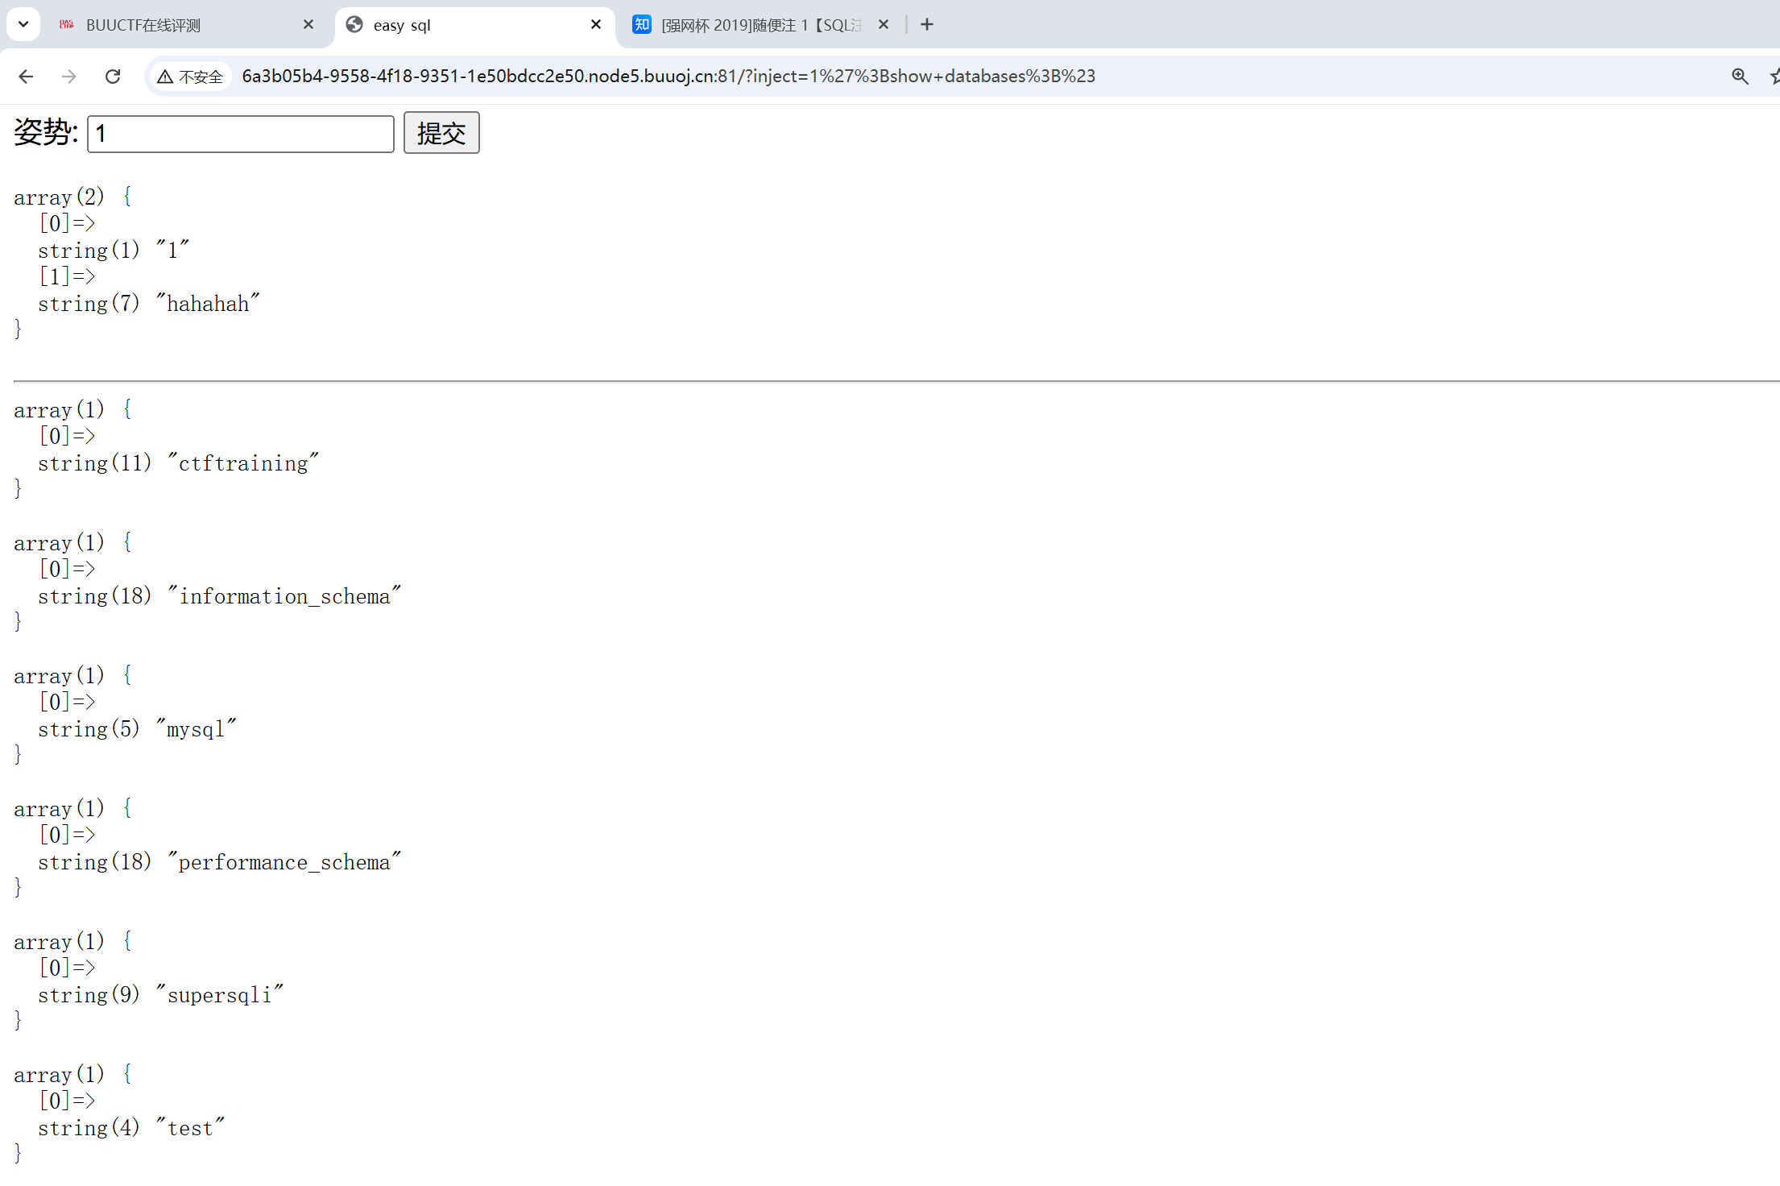
Task: Open a new tab with plus
Action: pyautogui.click(x=927, y=25)
